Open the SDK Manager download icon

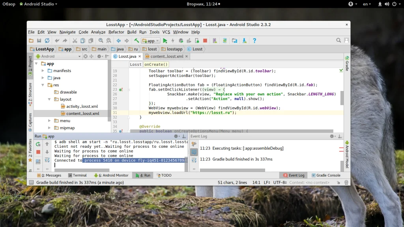245,41
